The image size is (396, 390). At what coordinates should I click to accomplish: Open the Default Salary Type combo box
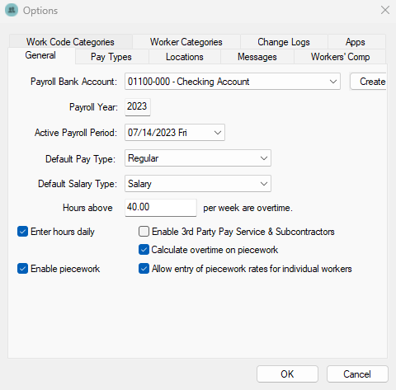coord(198,184)
